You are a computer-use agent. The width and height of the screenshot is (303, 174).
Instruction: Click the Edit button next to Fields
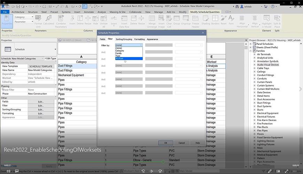[x=41, y=102]
